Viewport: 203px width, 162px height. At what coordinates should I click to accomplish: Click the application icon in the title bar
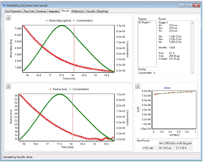pos(4,5)
